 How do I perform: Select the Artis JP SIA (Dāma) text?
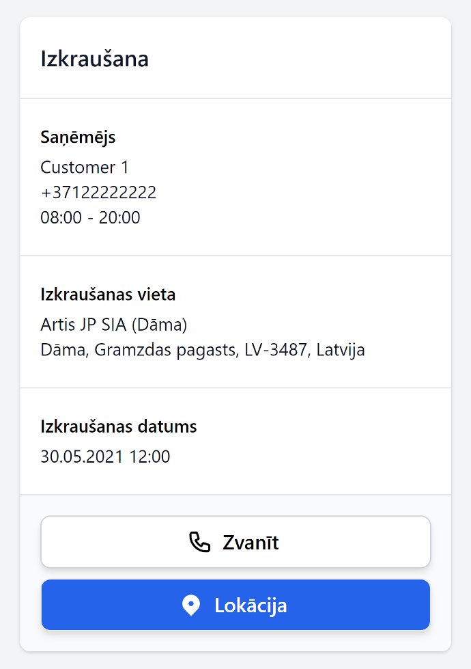pyautogui.click(x=114, y=325)
